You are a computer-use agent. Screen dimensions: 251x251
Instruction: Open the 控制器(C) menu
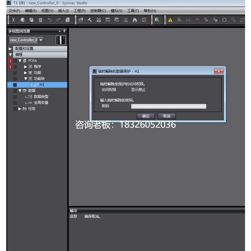98,11
